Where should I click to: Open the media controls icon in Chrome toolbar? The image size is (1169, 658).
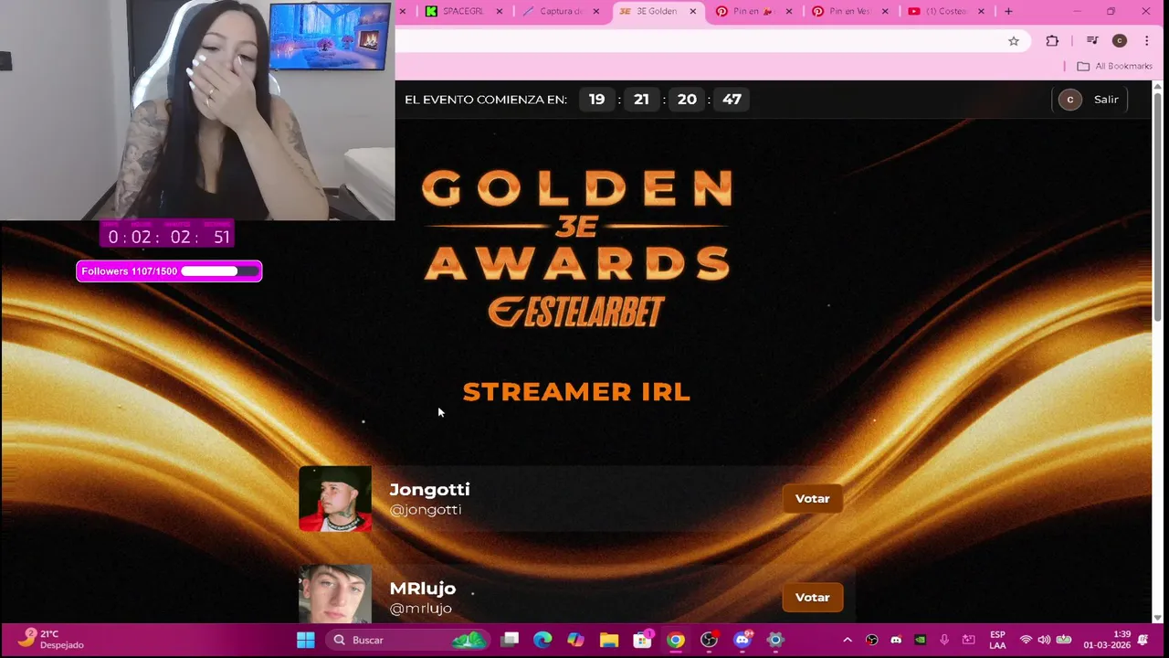click(x=1092, y=41)
